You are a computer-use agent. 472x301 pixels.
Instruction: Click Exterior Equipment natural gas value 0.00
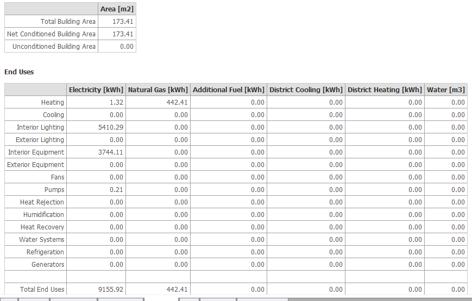pyautogui.click(x=181, y=165)
